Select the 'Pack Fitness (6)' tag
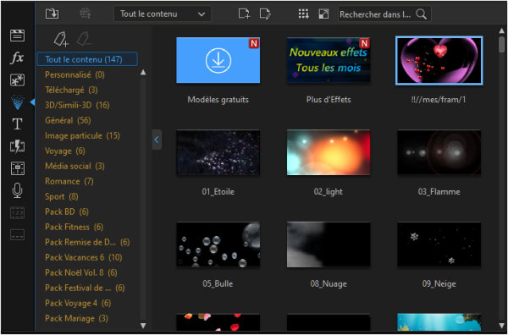This screenshot has width=508, height=335. coord(75,227)
